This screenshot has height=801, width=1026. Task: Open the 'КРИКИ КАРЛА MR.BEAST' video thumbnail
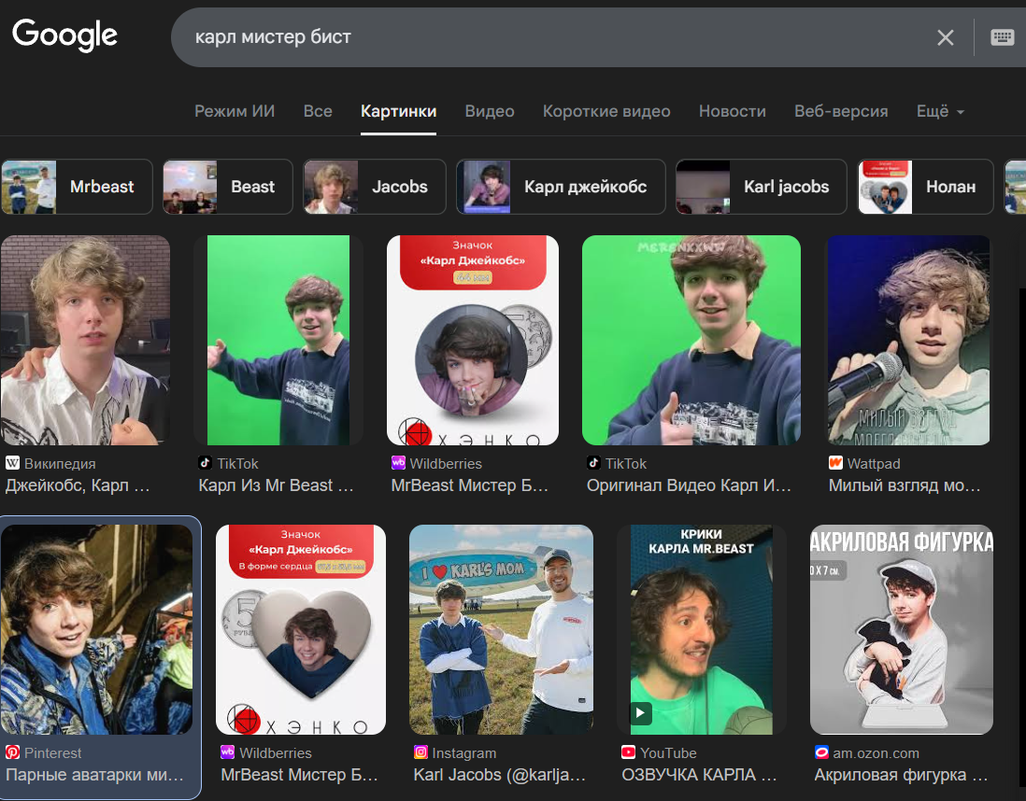coord(702,629)
